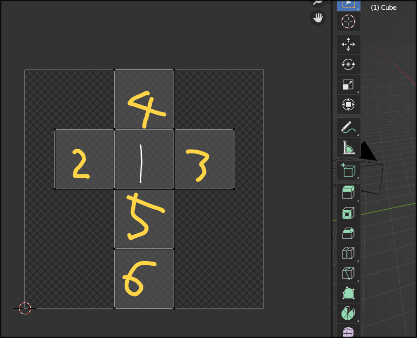This screenshot has height=338, width=417.
Task: Choose the Annotate pencil tool
Action: (349, 127)
